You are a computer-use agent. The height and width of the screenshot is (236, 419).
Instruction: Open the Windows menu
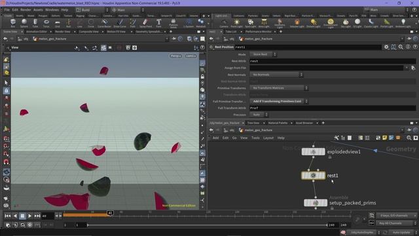click(52, 10)
